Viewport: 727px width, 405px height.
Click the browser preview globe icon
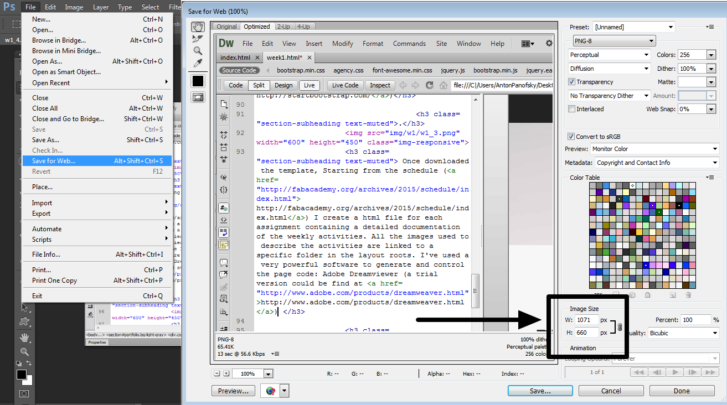click(270, 391)
